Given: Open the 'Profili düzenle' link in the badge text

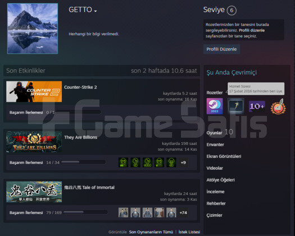Looking at the screenshot, I should [252, 30].
